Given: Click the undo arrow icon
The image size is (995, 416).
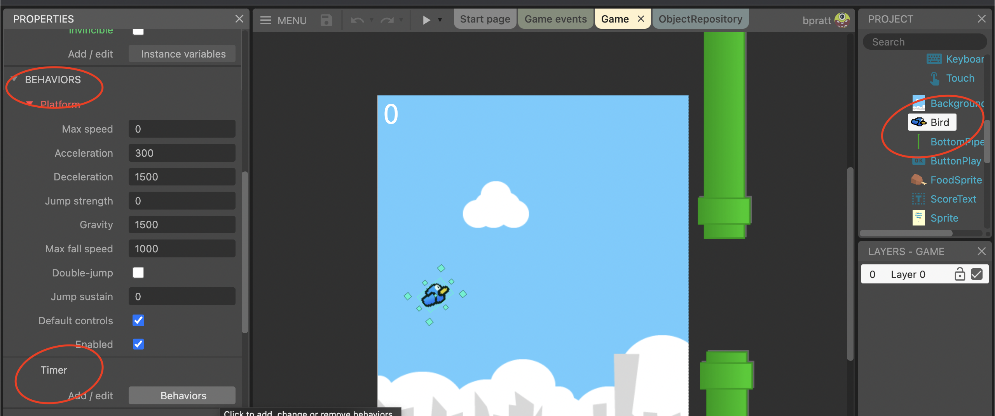Looking at the screenshot, I should 357,20.
